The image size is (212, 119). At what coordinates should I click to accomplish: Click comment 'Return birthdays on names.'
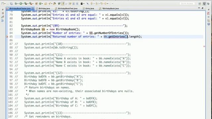tap(50, 87)
